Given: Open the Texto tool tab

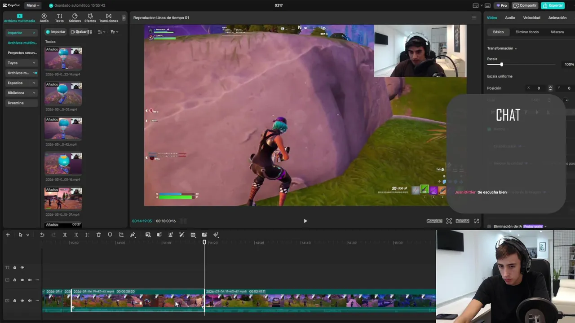Looking at the screenshot, I should point(59,17).
